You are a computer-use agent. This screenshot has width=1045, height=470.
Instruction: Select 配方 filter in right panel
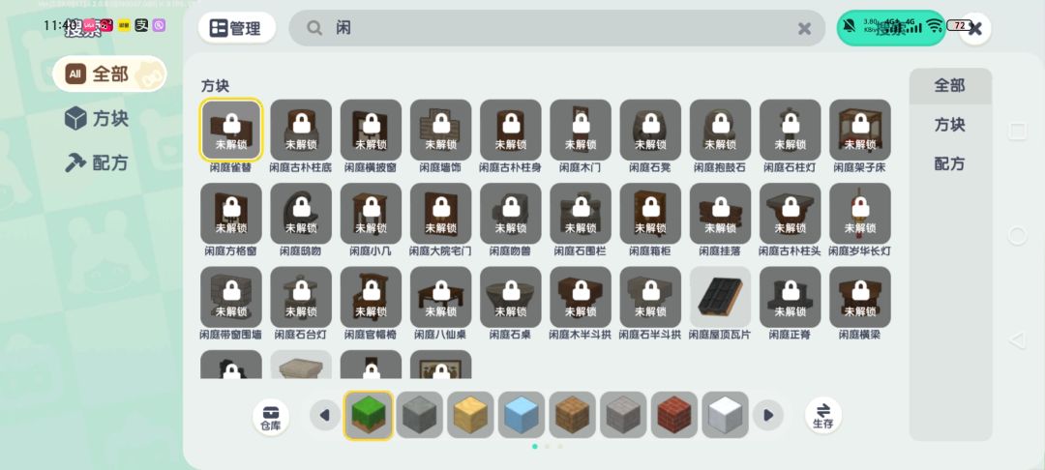(950, 163)
